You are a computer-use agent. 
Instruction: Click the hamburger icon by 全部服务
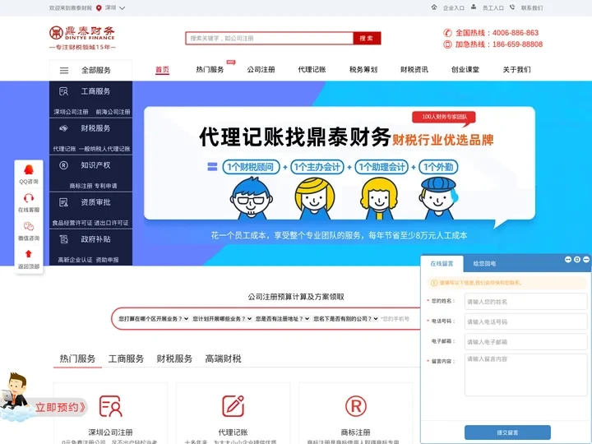(64, 70)
